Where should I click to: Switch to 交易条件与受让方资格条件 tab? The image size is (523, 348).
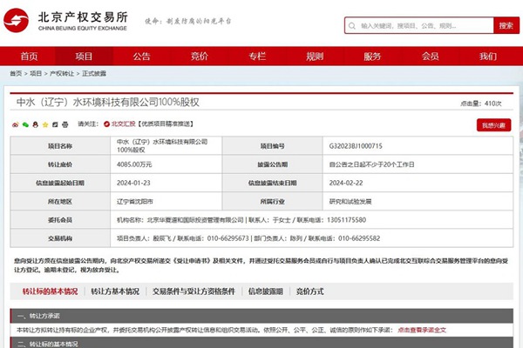(193, 291)
